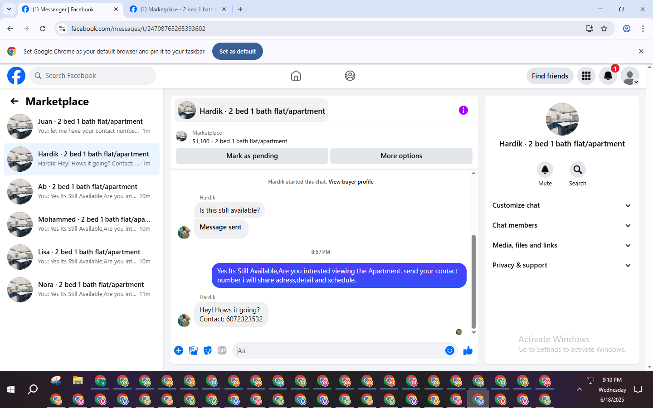Select Hardik's conversation in chat list
Screen dimensions: 653x408
82,159
